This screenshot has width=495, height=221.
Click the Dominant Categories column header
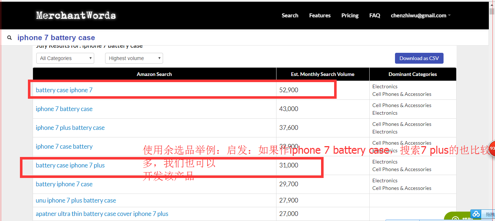coord(413,74)
